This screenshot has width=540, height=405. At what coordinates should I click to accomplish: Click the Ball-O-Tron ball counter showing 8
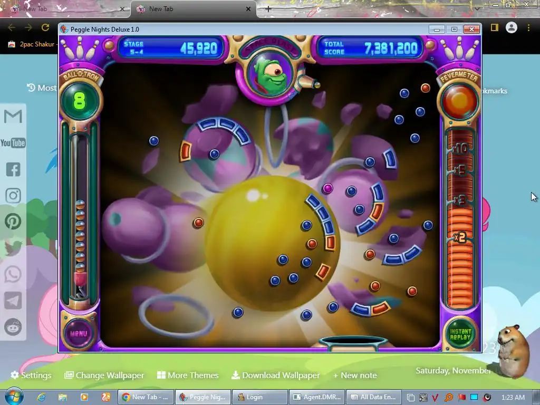(79, 101)
